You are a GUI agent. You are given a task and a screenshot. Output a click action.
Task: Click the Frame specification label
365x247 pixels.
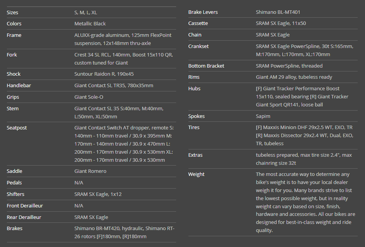(x=14, y=35)
